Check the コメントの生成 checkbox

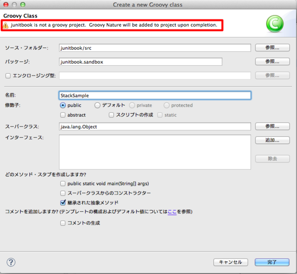(x=63, y=223)
